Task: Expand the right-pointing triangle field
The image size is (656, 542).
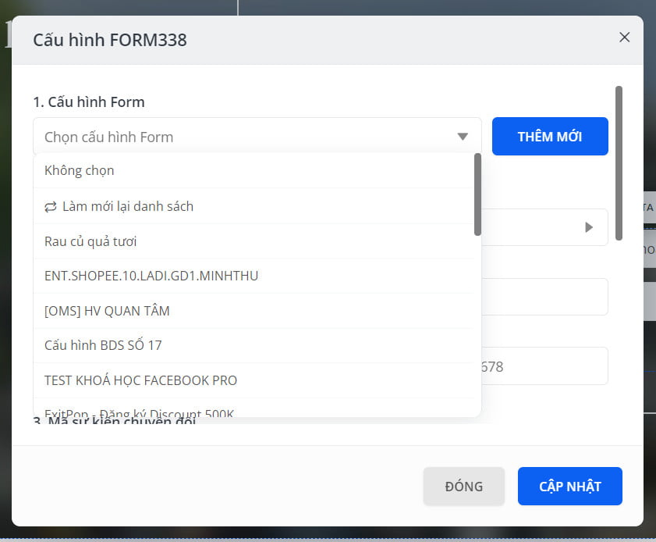Action: 588,227
